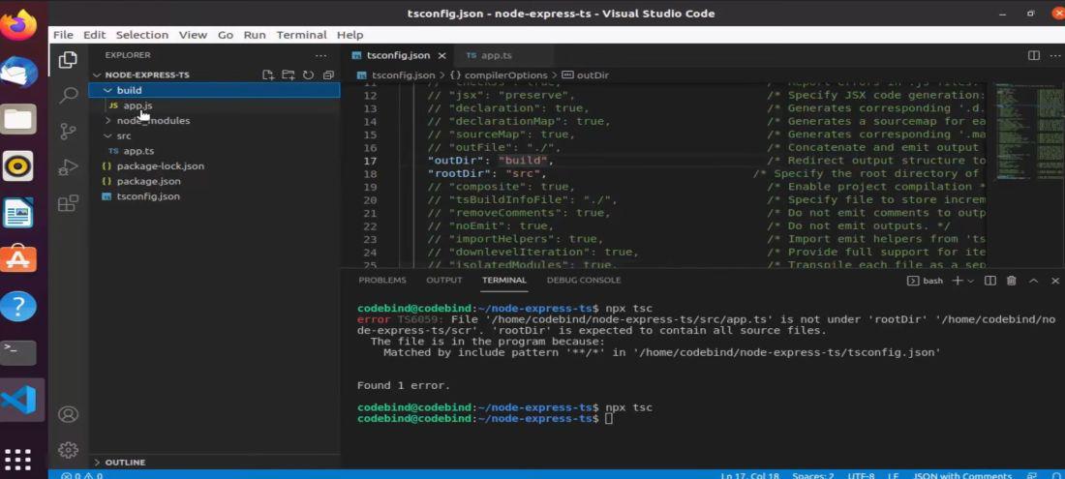Viewport: 1065px width, 479px height.
Task: Click the New Folder icon in Explorer
Action: 289,75
